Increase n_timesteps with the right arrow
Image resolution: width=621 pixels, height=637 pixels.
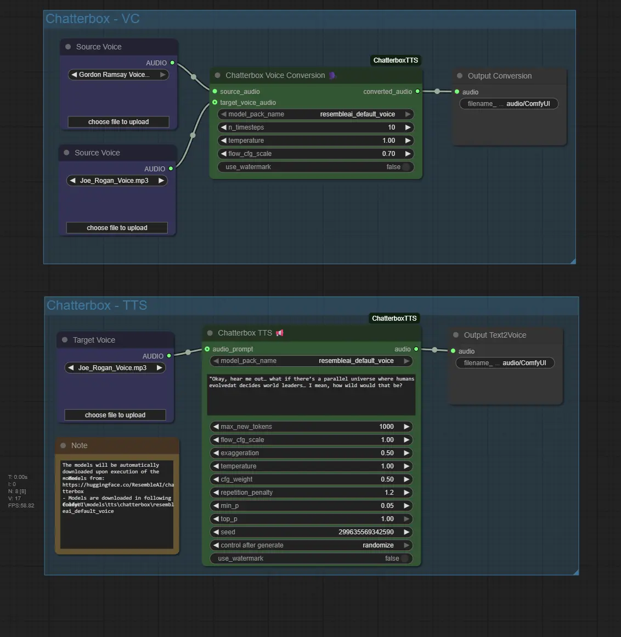point(408,127)
